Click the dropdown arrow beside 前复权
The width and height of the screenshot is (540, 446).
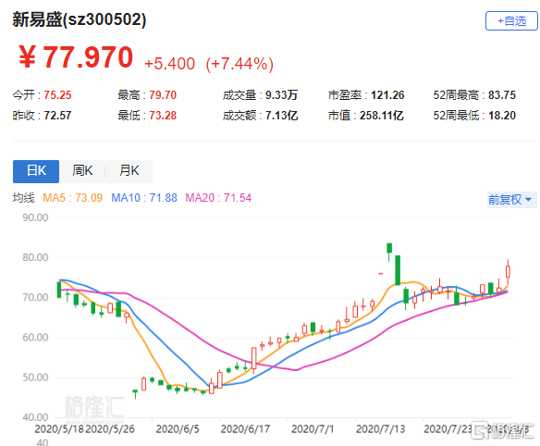tap(529, 200)
